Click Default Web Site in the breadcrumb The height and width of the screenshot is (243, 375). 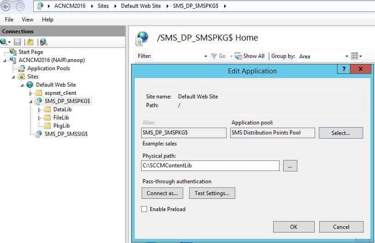[141, 6]
